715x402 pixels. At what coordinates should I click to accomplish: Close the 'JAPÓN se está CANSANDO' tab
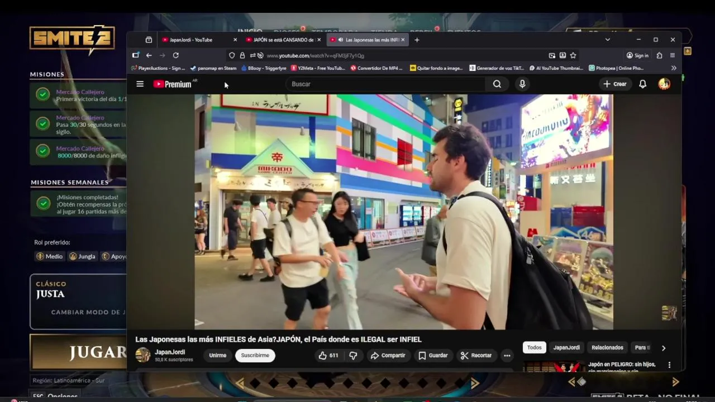(x=318, y=40)
